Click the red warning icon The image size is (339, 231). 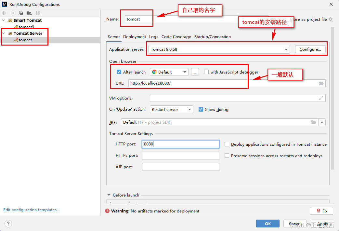[x=107, y=211]
